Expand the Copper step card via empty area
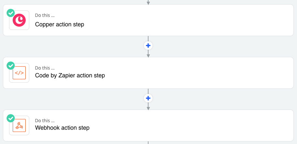Viewport: 297px width, 144px height. point(189,20)
